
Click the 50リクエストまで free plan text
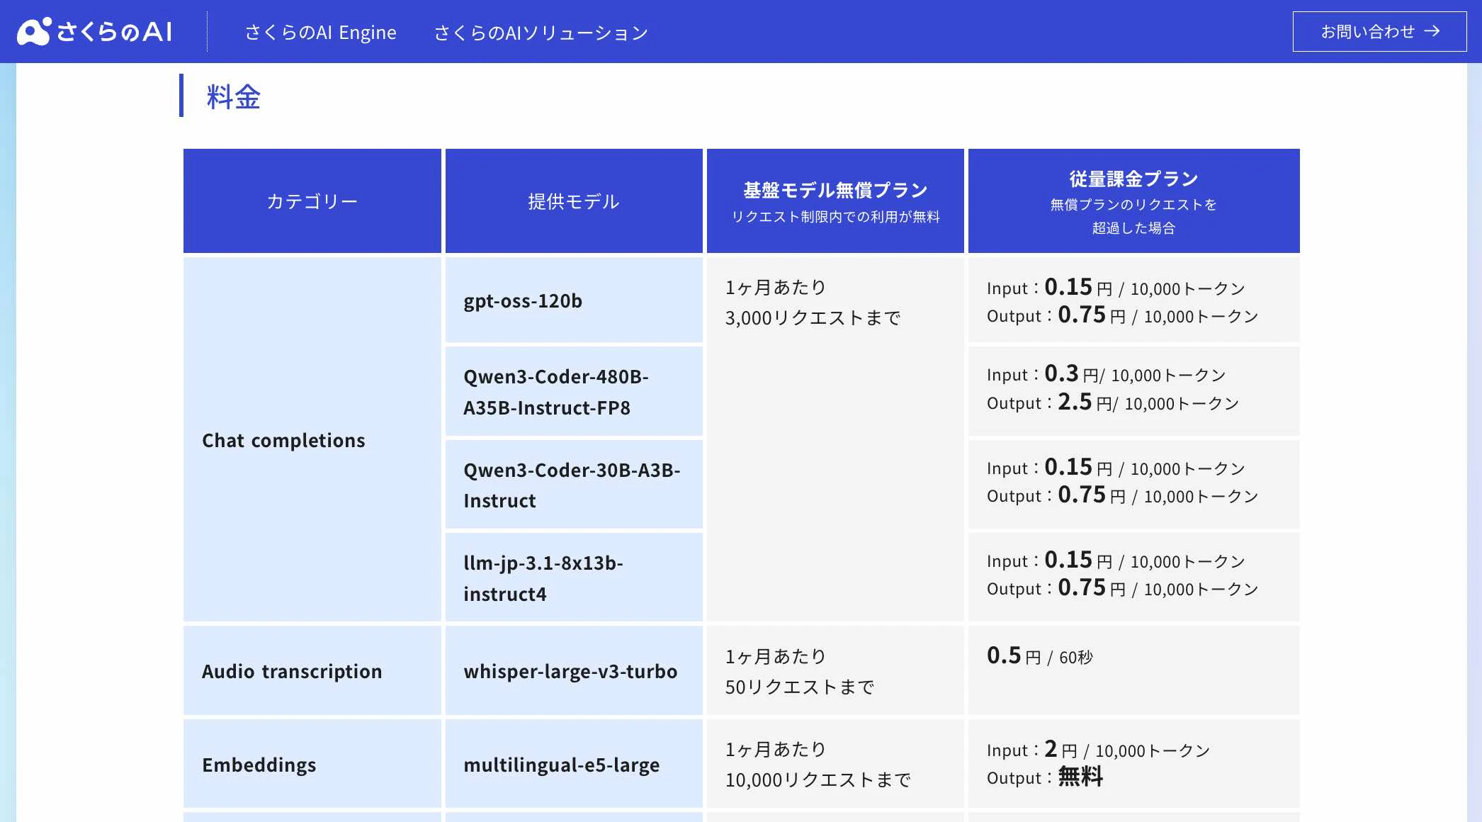(800, 687)
